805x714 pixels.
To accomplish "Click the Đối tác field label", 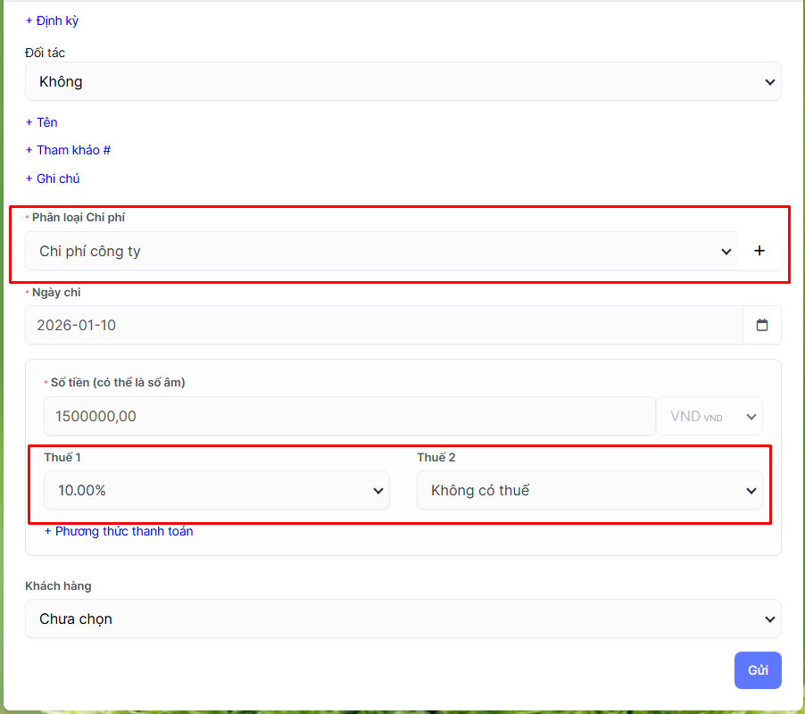I will point(45,53).
